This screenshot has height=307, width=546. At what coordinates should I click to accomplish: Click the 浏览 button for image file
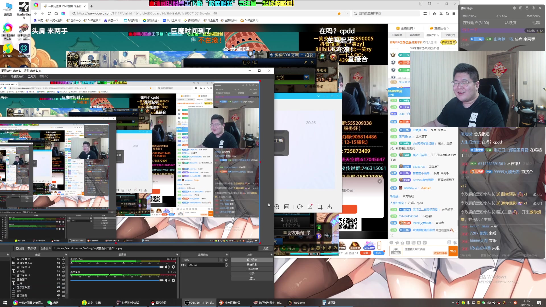[266, 248]
